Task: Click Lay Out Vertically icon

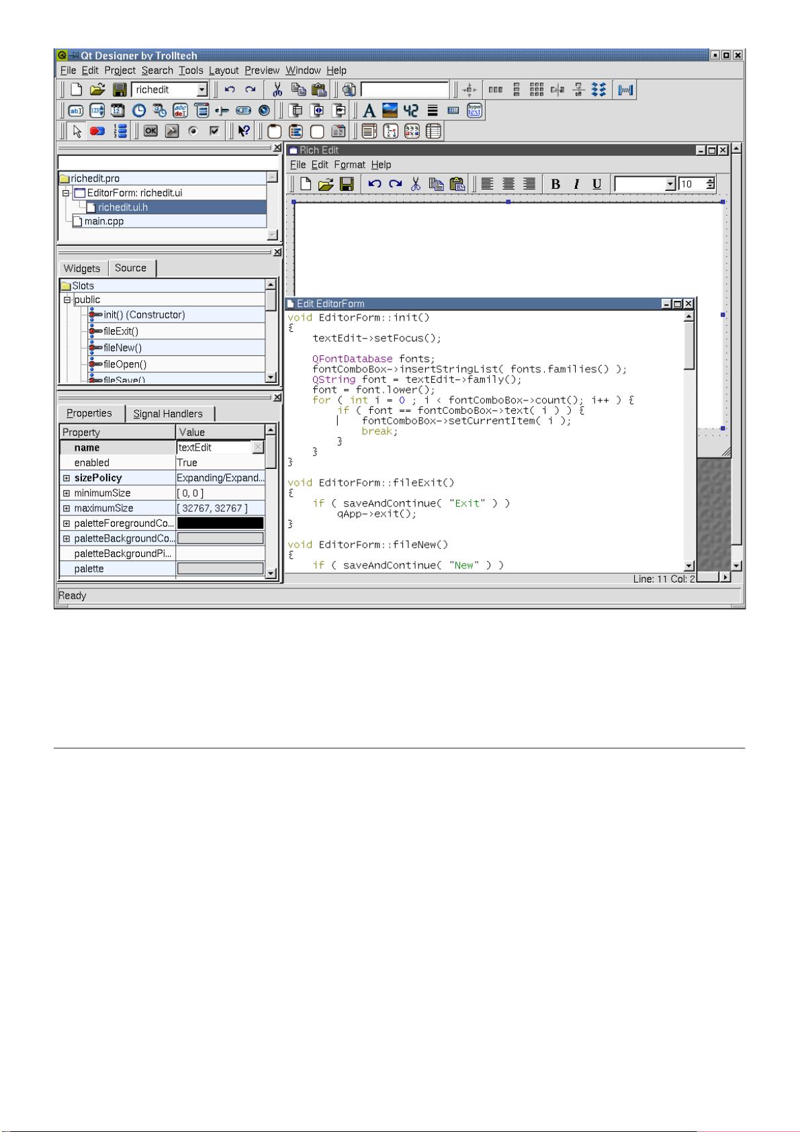Action: coord(517,89)
